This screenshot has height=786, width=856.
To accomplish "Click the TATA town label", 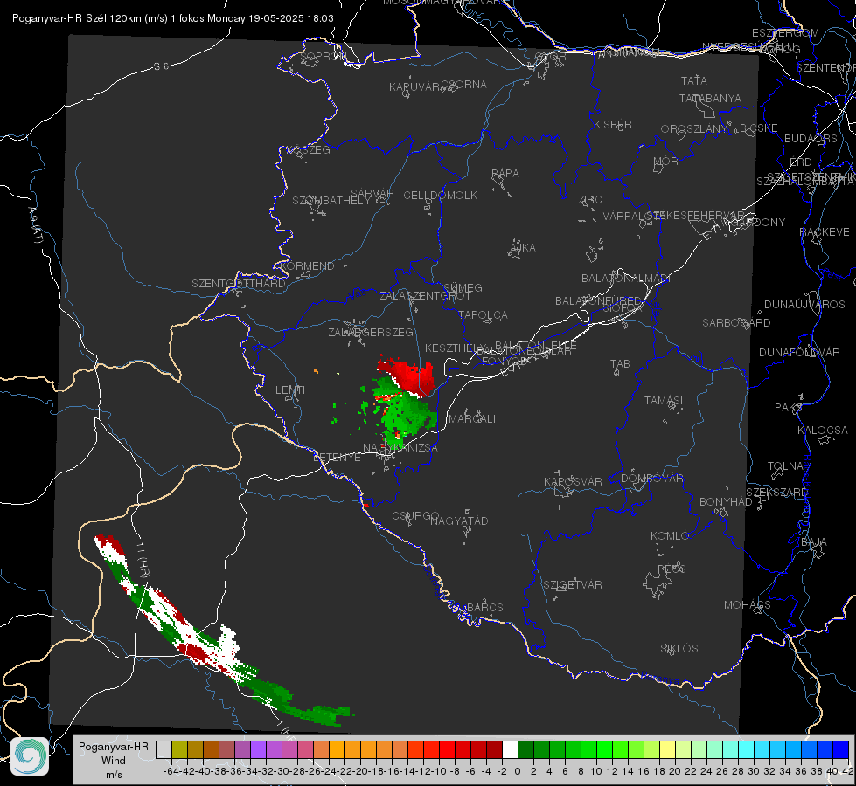I will tap(694, 80).
